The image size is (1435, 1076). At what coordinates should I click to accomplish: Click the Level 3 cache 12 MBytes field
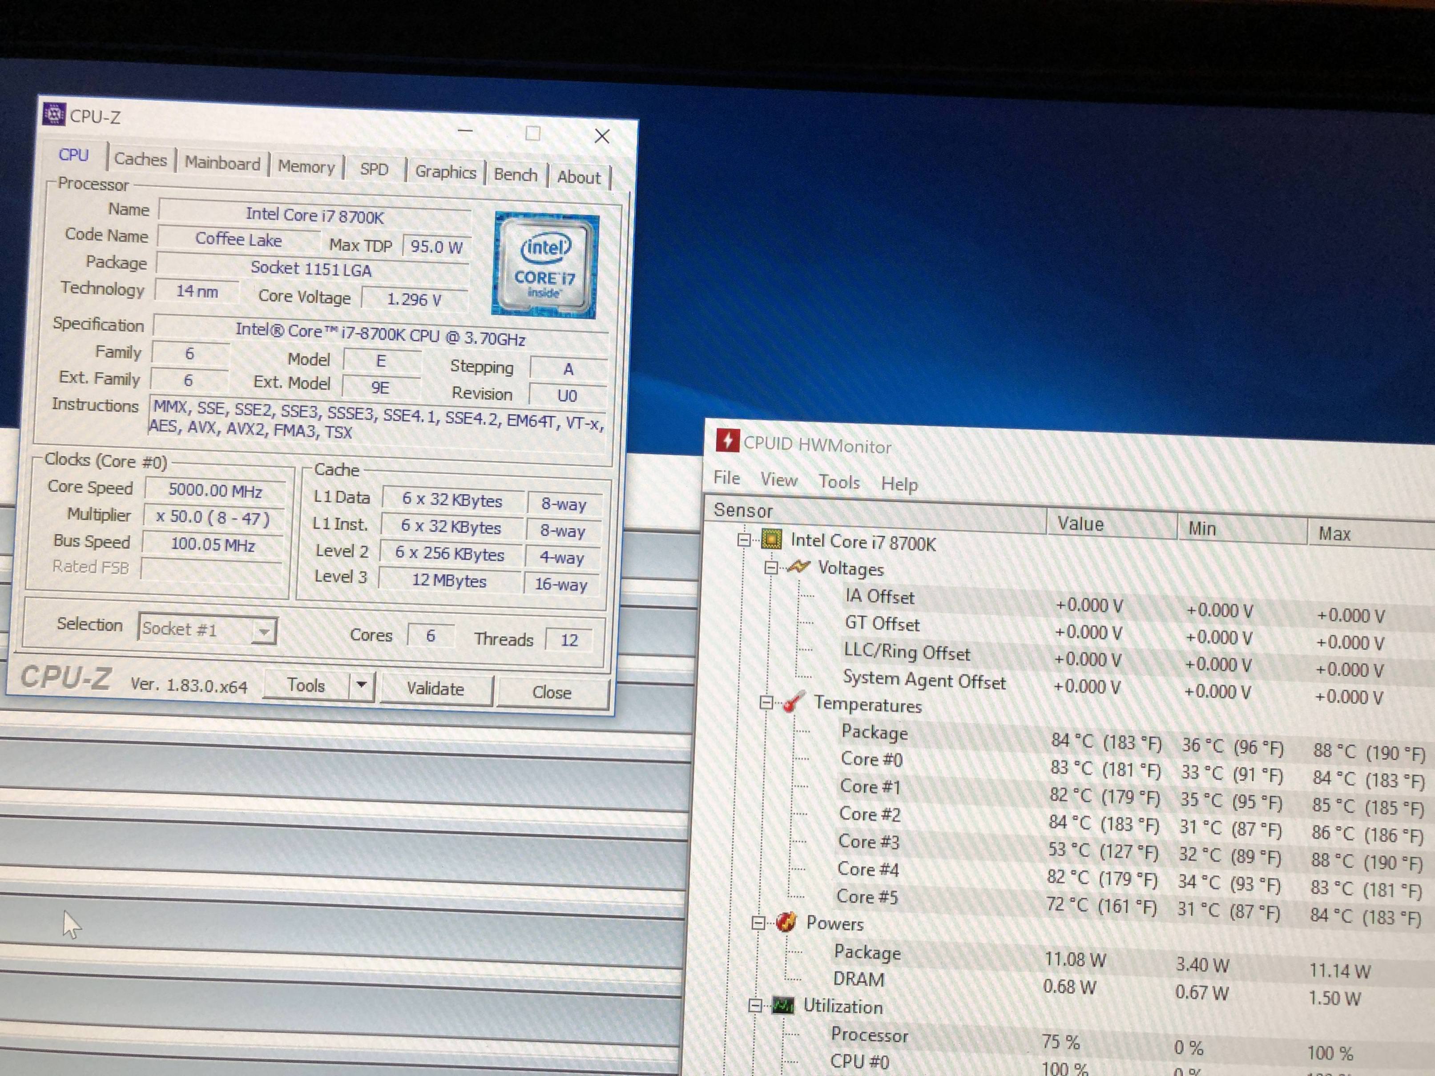(x=450, y=580)
